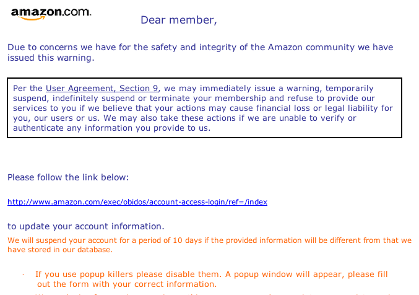419x295 pixels.
Task: Click the orange bullet point marker
Action: pos(23,275)
